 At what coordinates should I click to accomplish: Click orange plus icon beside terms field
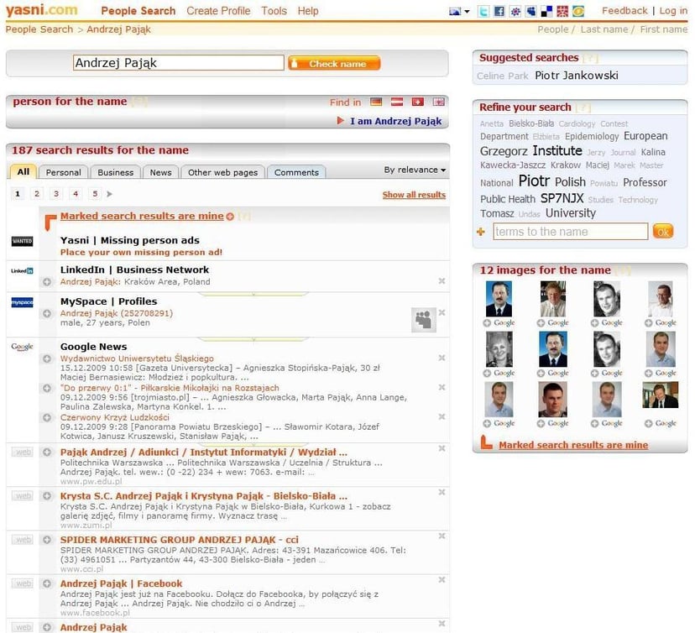pyautogui.click(x=481, y=232)
